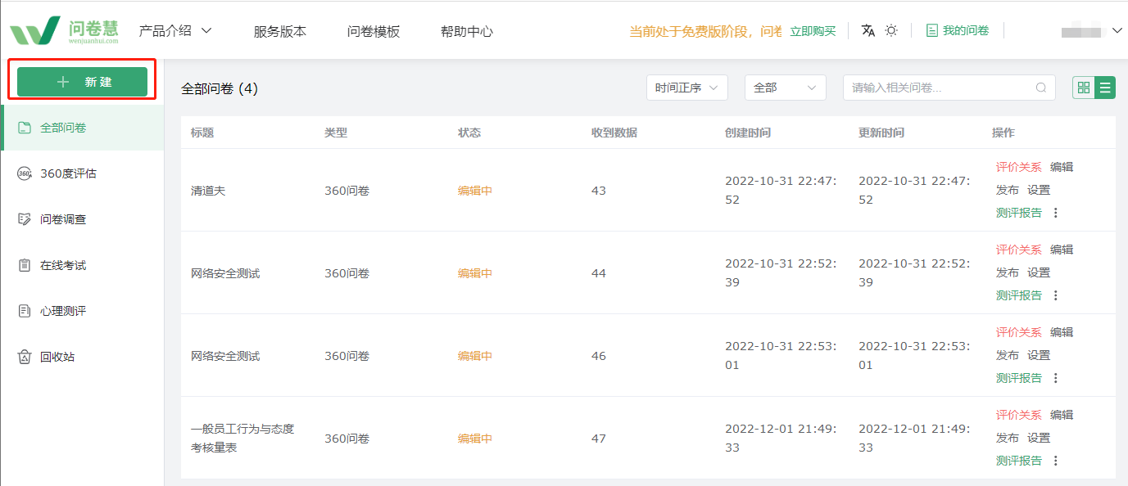Open the 全部 filter dropdown
Image resolution: width=1128 pixels, height=486 pixels.
point(786,88)
